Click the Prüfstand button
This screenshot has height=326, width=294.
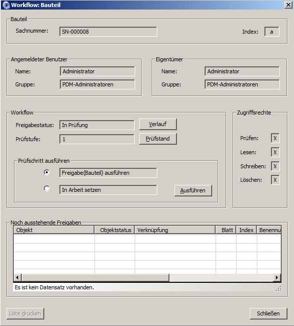[158, 139]
